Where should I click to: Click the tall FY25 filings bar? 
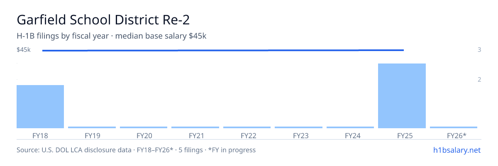402,96
